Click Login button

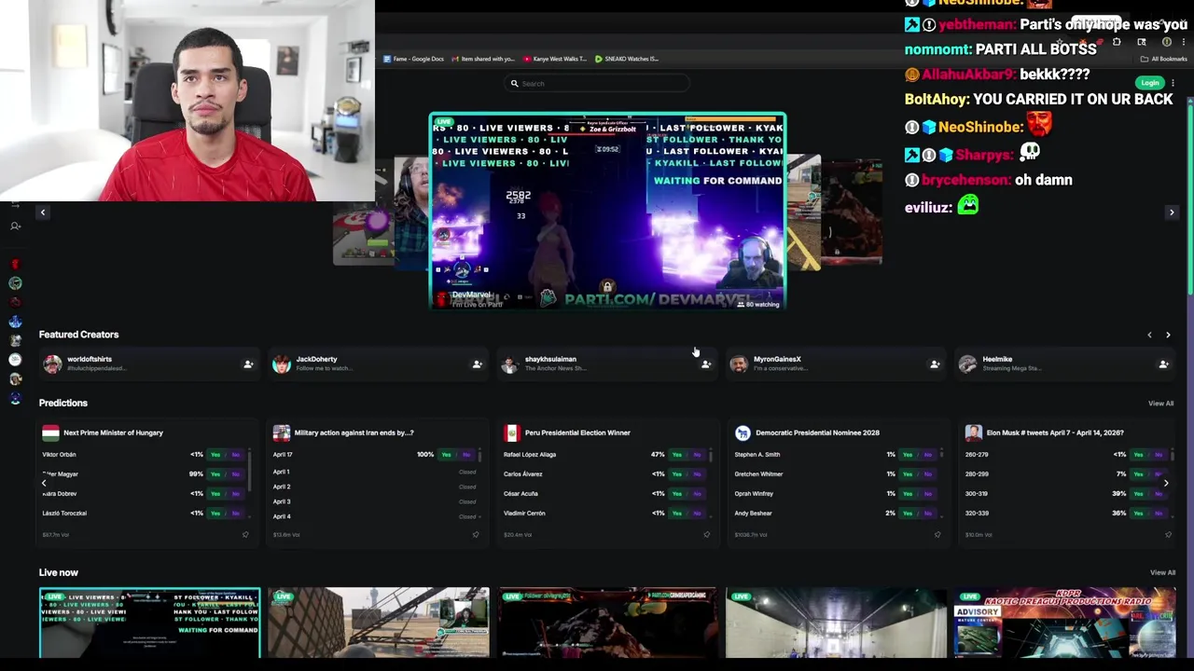tap(1150, 83)
